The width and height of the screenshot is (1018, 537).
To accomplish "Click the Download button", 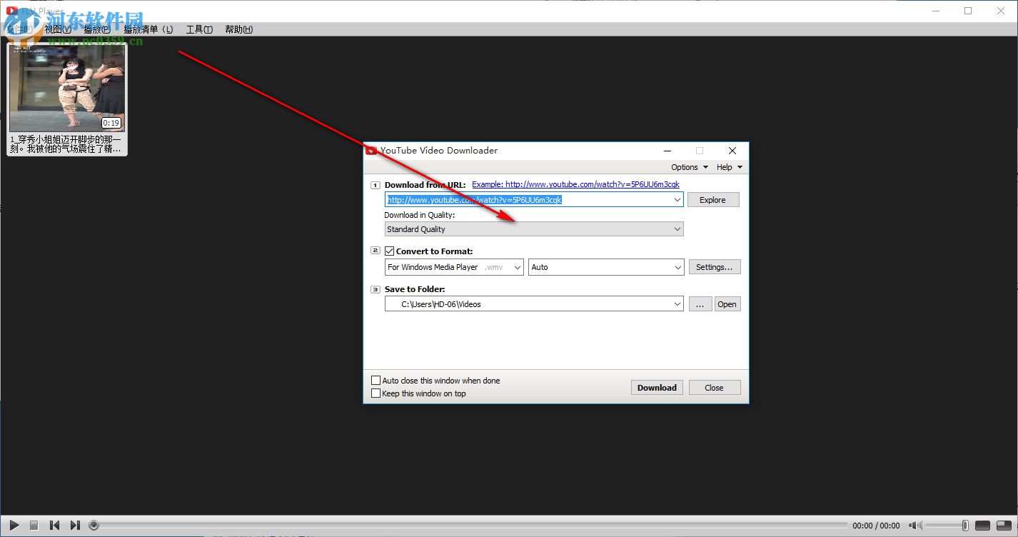I will point(656,387).
